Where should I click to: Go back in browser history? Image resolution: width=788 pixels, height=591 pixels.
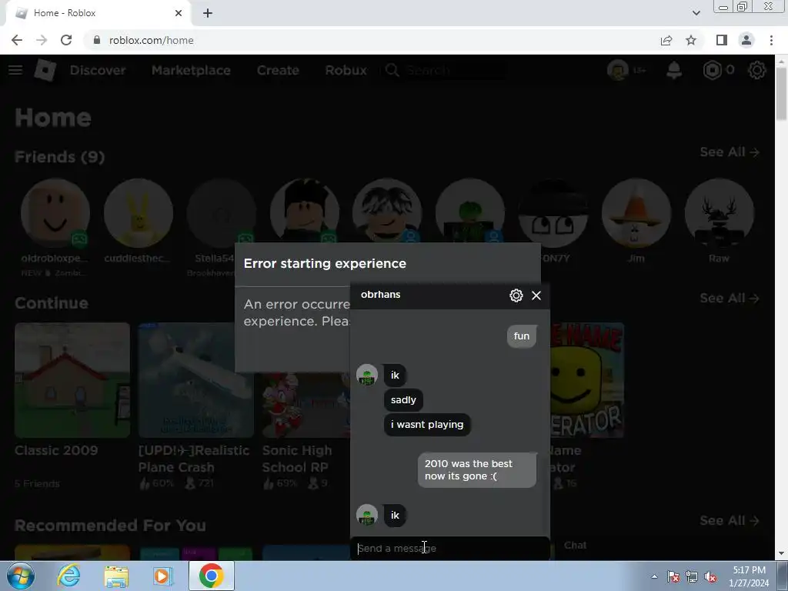pos(17,40)
